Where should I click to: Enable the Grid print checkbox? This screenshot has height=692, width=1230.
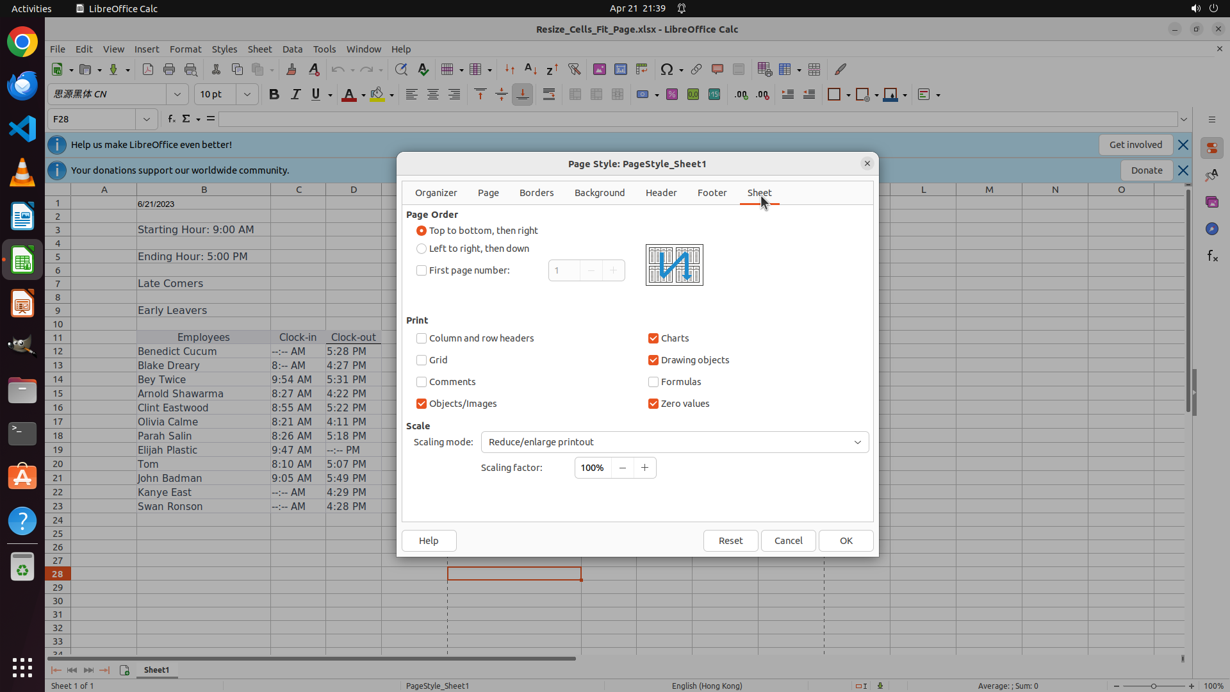tap(422, 360)
